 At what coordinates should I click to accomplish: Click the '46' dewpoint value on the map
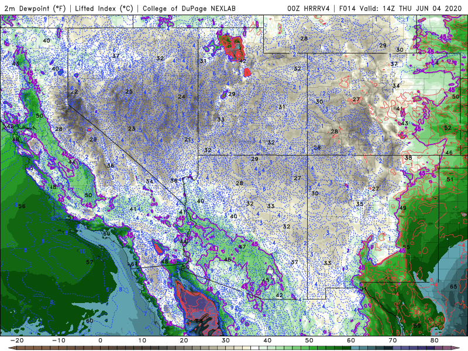[x=449, y=153]
